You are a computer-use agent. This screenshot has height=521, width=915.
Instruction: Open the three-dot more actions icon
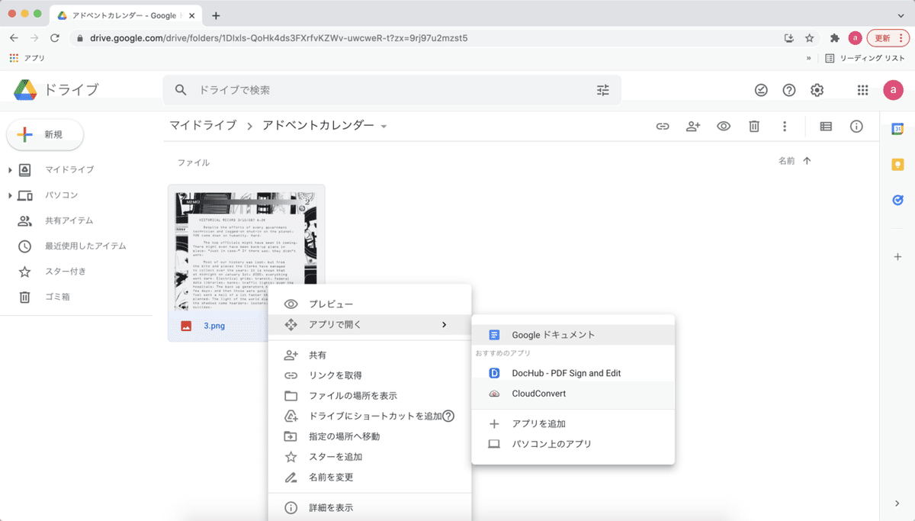[x=784, y=126]
